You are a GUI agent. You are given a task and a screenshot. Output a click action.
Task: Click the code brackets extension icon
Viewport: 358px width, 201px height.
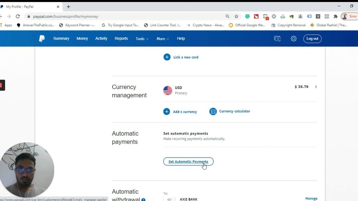[x=327, y=16]
